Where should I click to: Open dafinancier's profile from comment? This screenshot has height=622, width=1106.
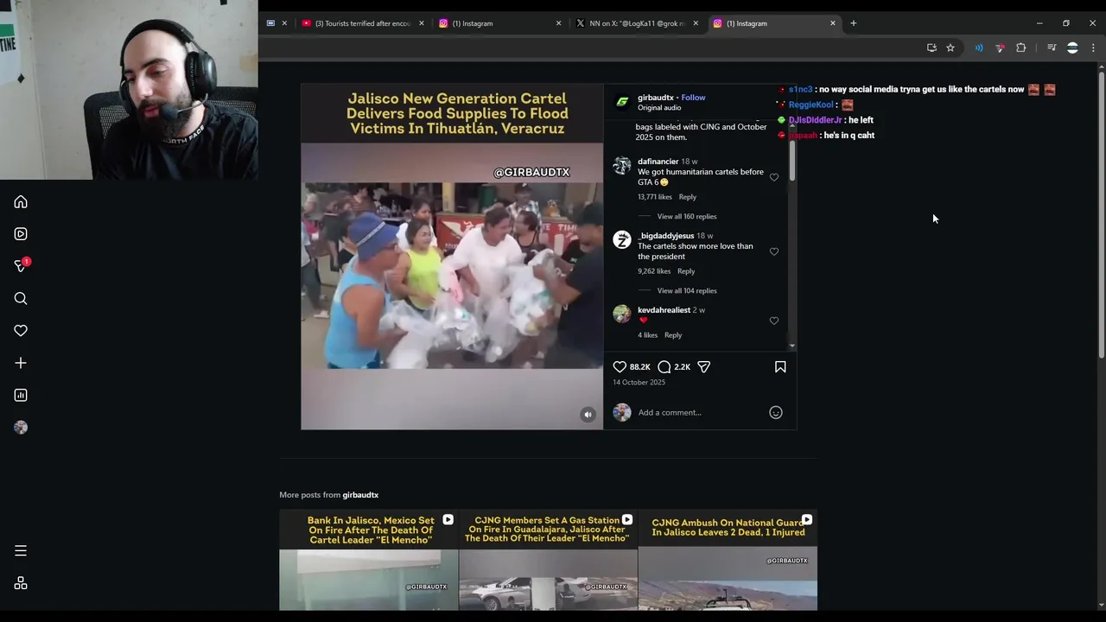point(658,162)
